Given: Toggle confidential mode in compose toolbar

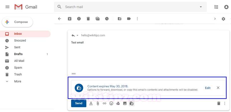Looking at the screenshot, I should (132, 104).
